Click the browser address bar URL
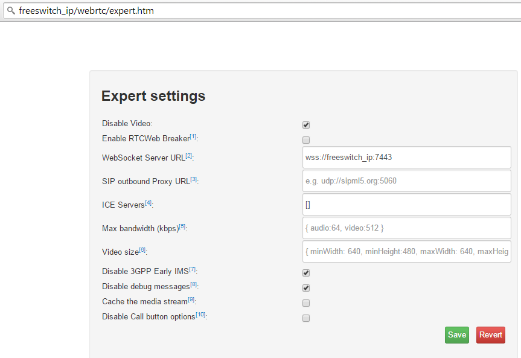Image resolution: width=521 pixels, height=358 pixels. (86, 11)
